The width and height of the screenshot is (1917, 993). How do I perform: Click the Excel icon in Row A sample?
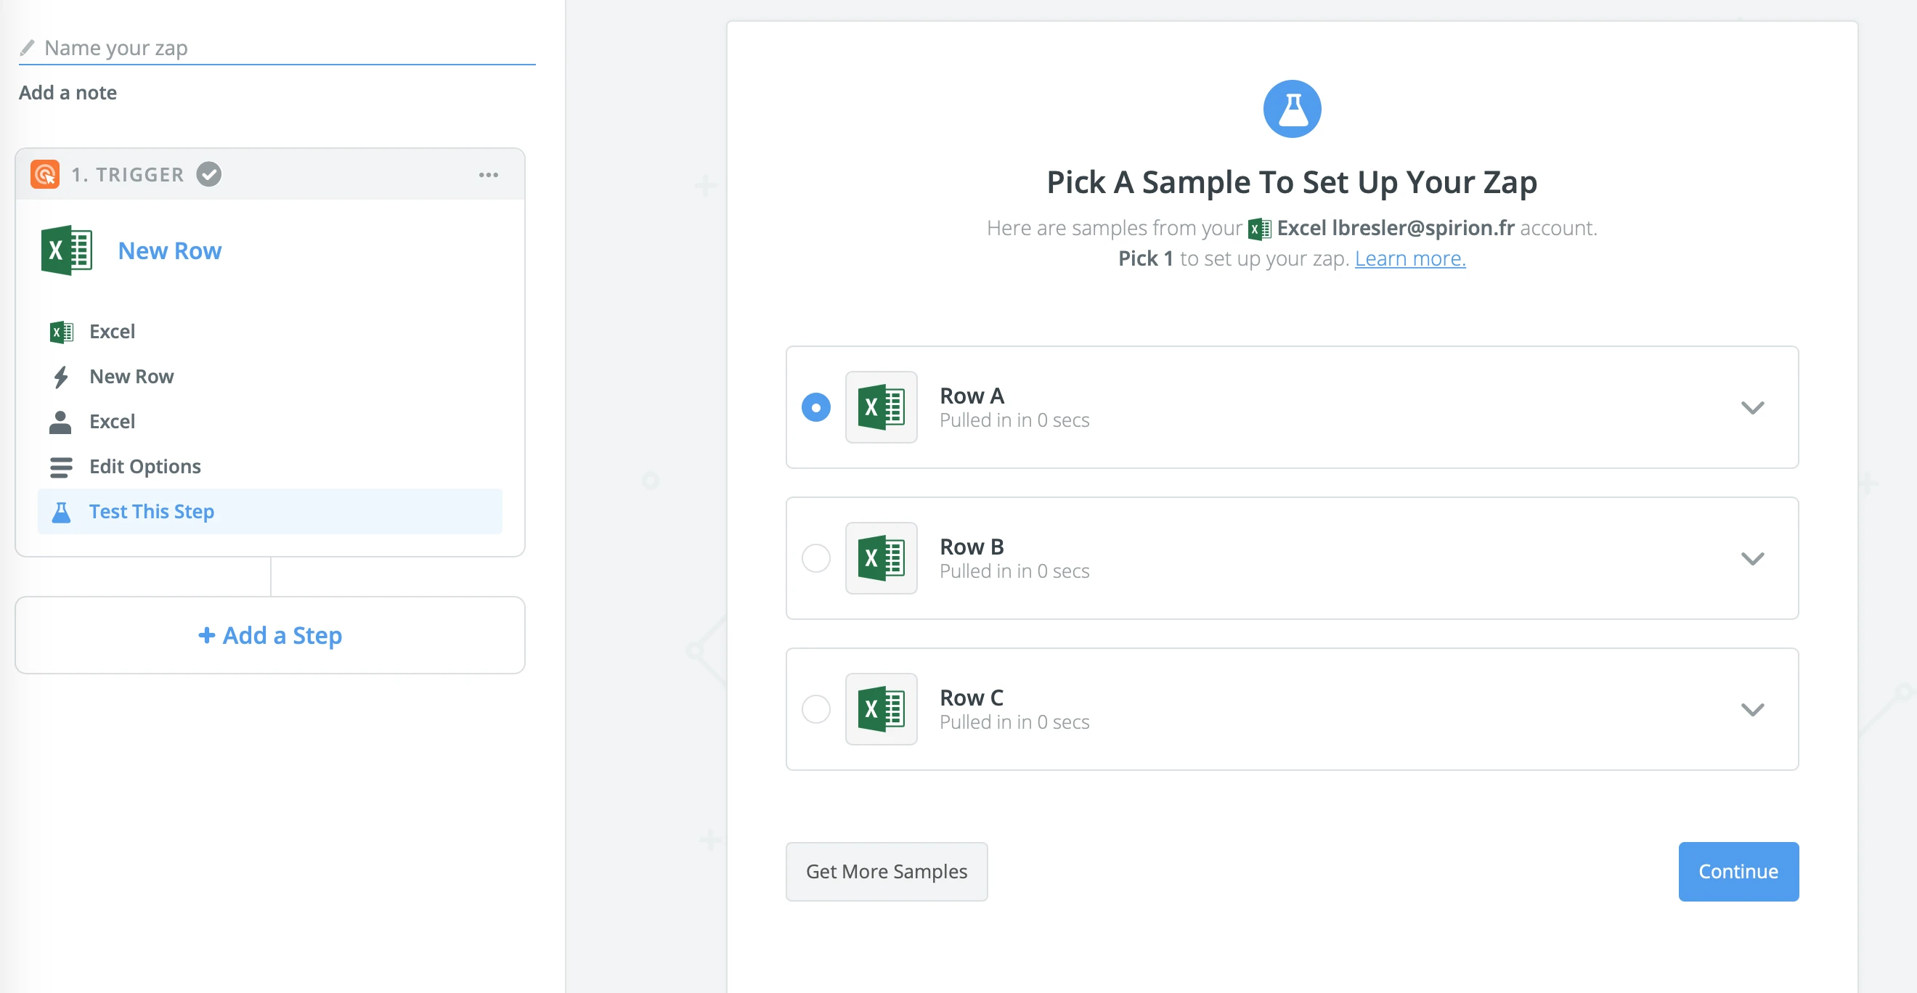pos(881,408)
